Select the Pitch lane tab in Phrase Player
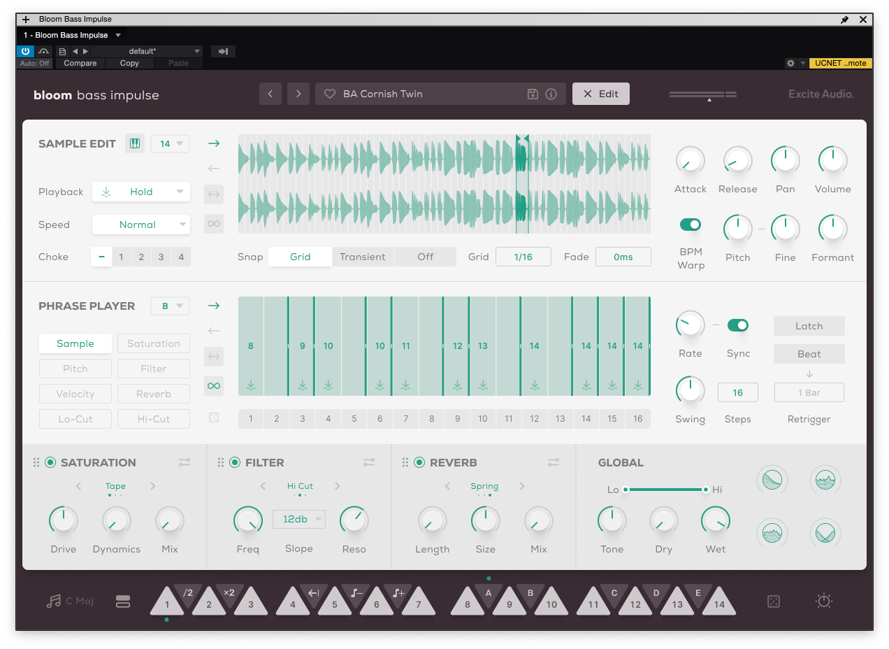889x649 pixels. click(75, 369)
